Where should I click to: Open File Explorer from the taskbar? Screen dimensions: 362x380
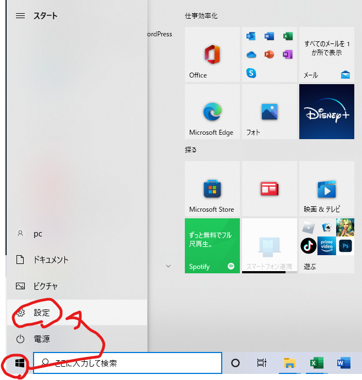[289, 363]
